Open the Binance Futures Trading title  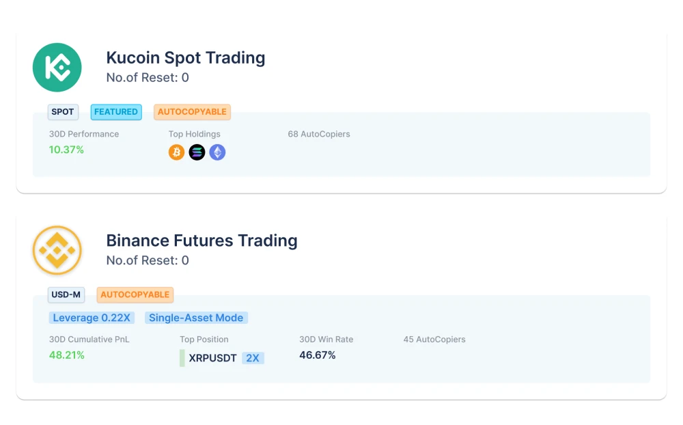(x=201, y=241)
